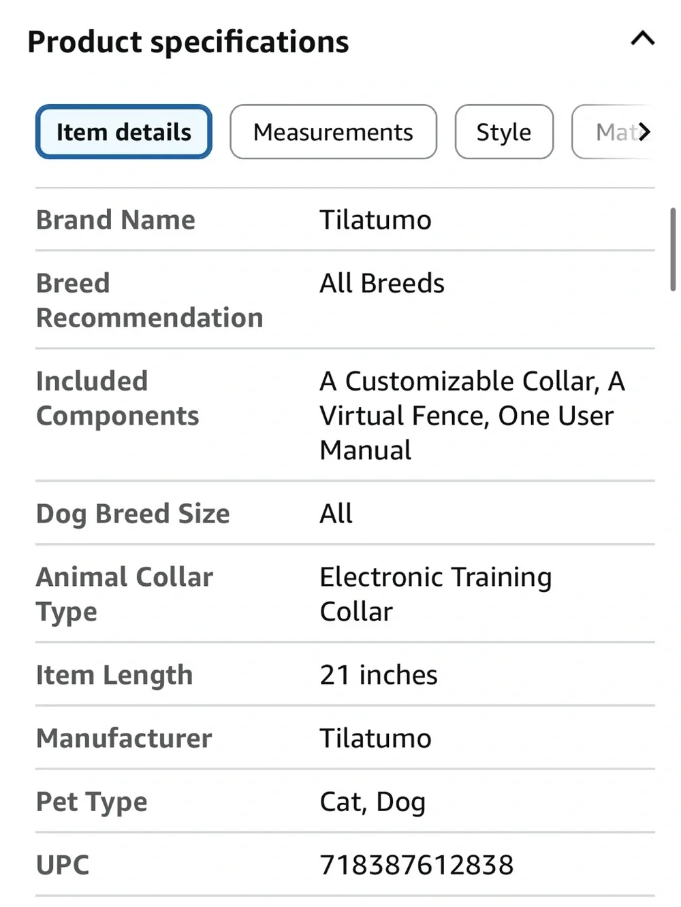The height and width of the screenshot is (907, 681).
Task: Select the Item details tab
Action: pos(124,132)
